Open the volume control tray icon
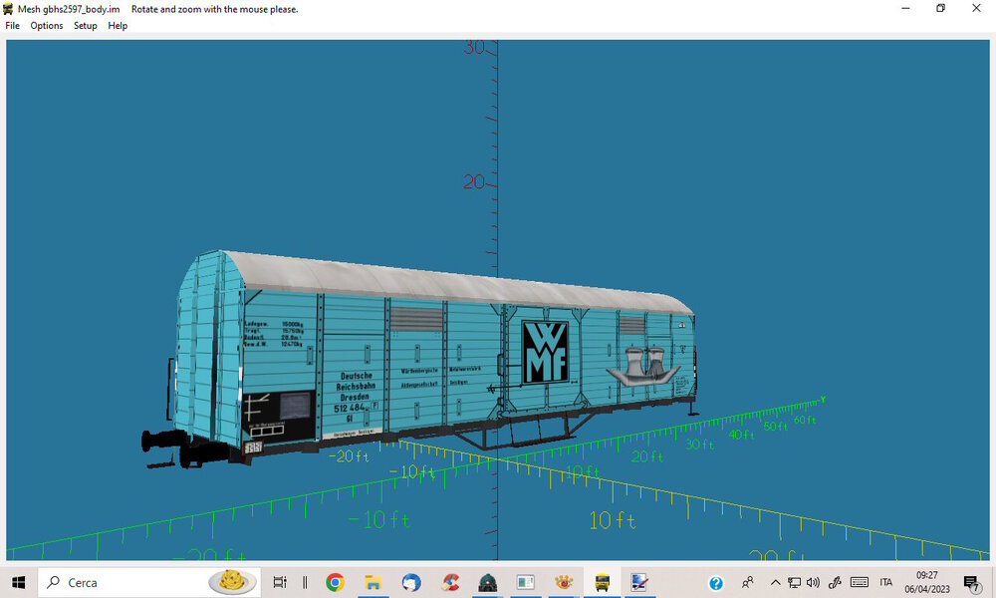Viewport: 996px width, 598px height. (813, 582)
